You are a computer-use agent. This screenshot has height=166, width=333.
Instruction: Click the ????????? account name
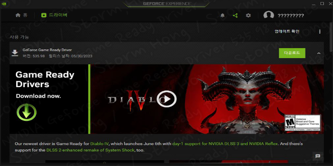(x=291, y=16)
